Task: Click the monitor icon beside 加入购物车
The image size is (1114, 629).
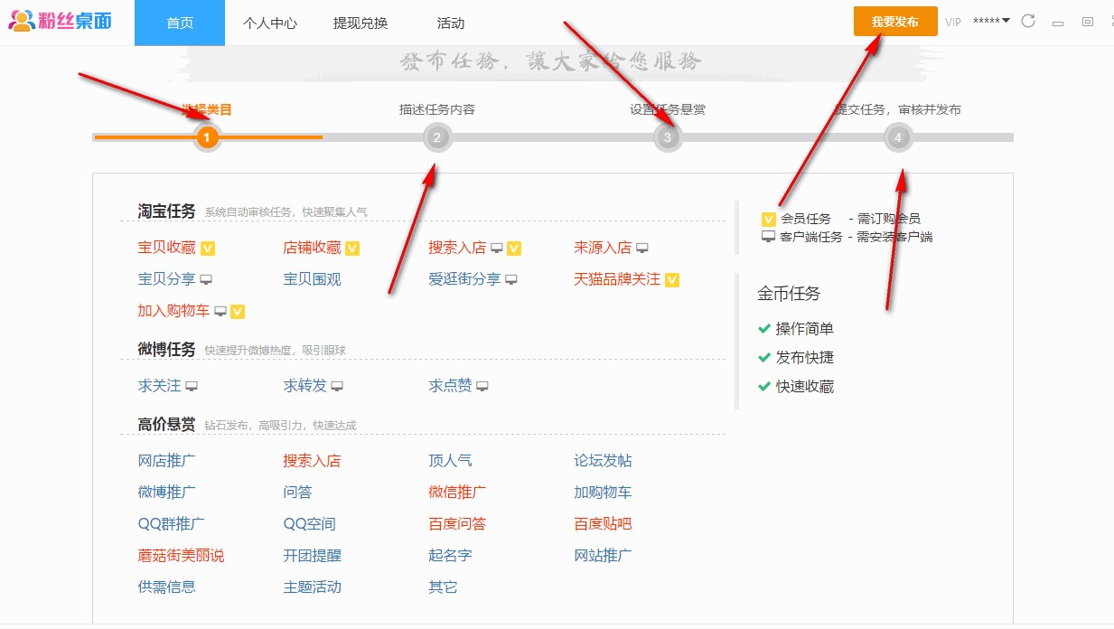Action: coord(220,312)
